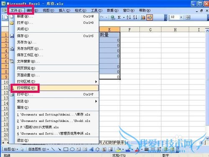Choose 打印 with Ctrl+P shortcut entry

coord(54,94)
